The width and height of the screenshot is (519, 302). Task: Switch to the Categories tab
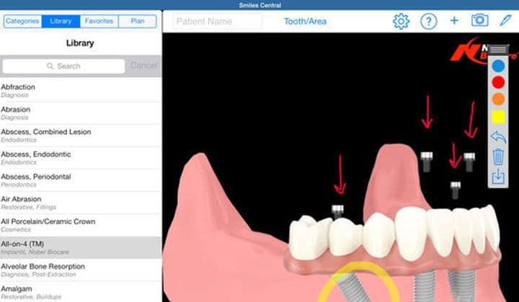coord(22,21)
